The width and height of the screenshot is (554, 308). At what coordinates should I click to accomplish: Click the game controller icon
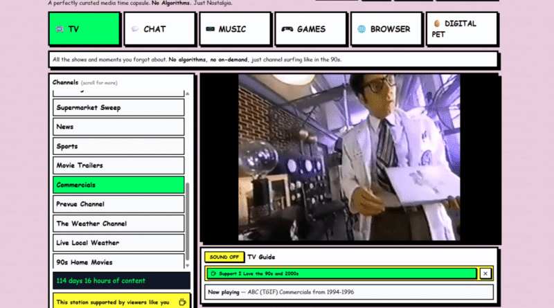[287, 29]
